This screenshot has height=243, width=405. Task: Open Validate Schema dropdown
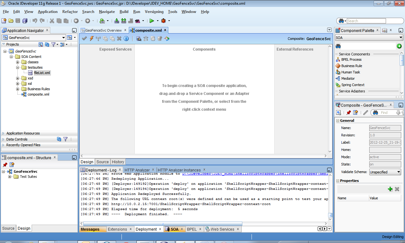pos(385,172)
